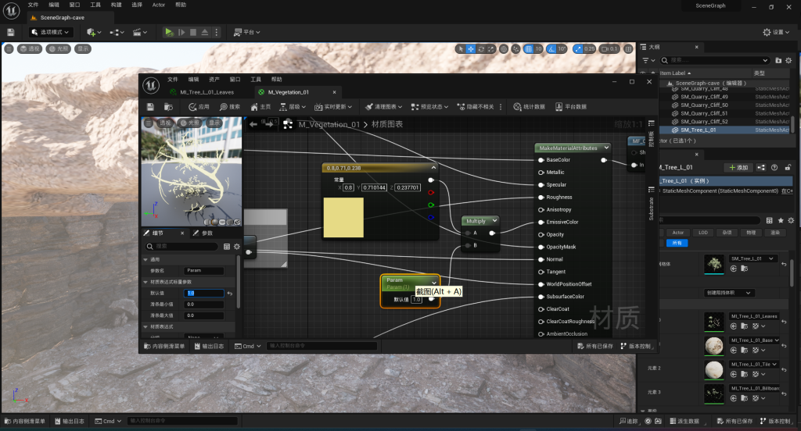Viewport: 801px width, 431px height.
Task: Click 主页 home button
Action: tap(260, 107)
